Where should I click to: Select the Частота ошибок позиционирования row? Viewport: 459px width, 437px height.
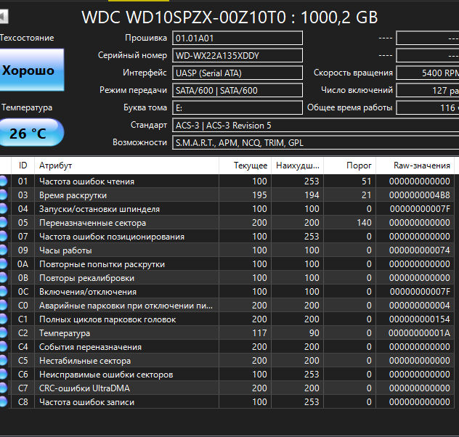pos(227,237)
